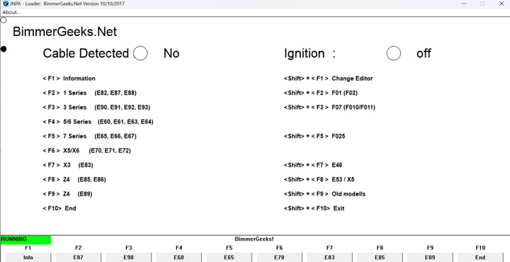Click 'Shift + F10 Exit' entry

point(314,208)
